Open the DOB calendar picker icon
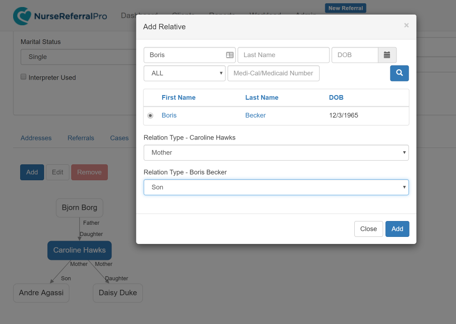This screenshot has height=324, width=456. click(387, 55)
